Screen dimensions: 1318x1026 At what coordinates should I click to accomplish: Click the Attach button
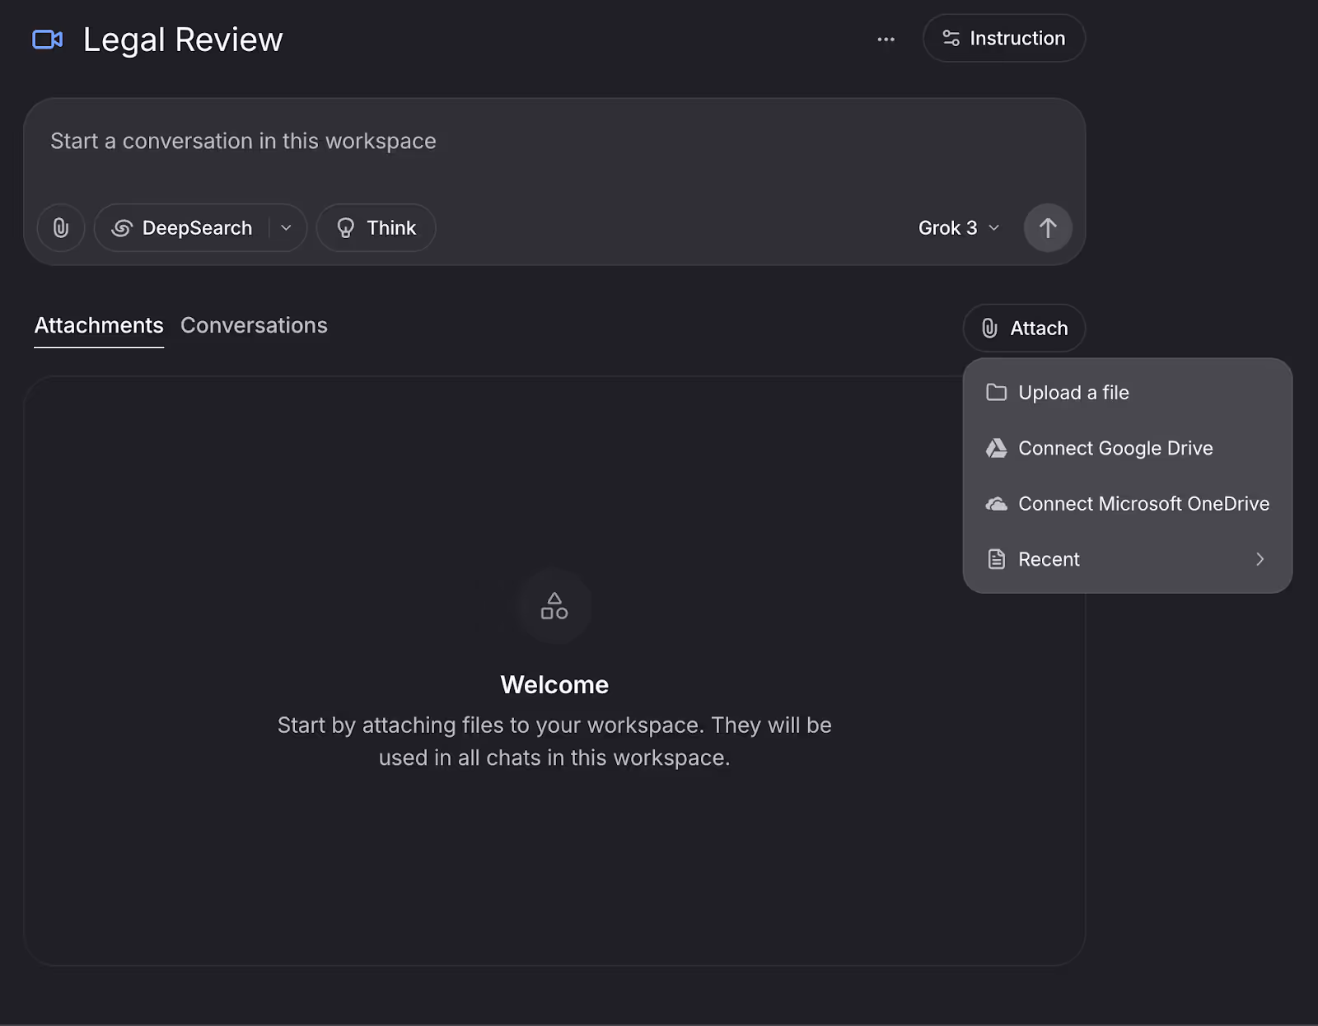pyautogui.click(x=1024, y=328)
